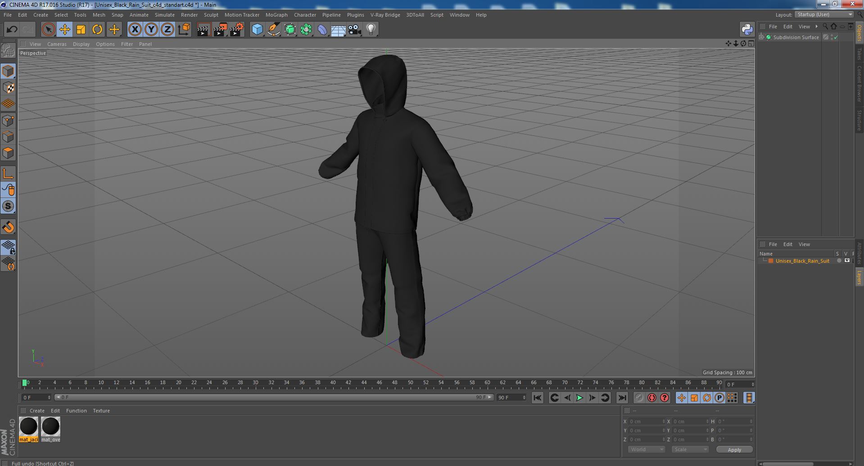
Task: Expand the Subdivision Surface object
Action: point(761,37)
